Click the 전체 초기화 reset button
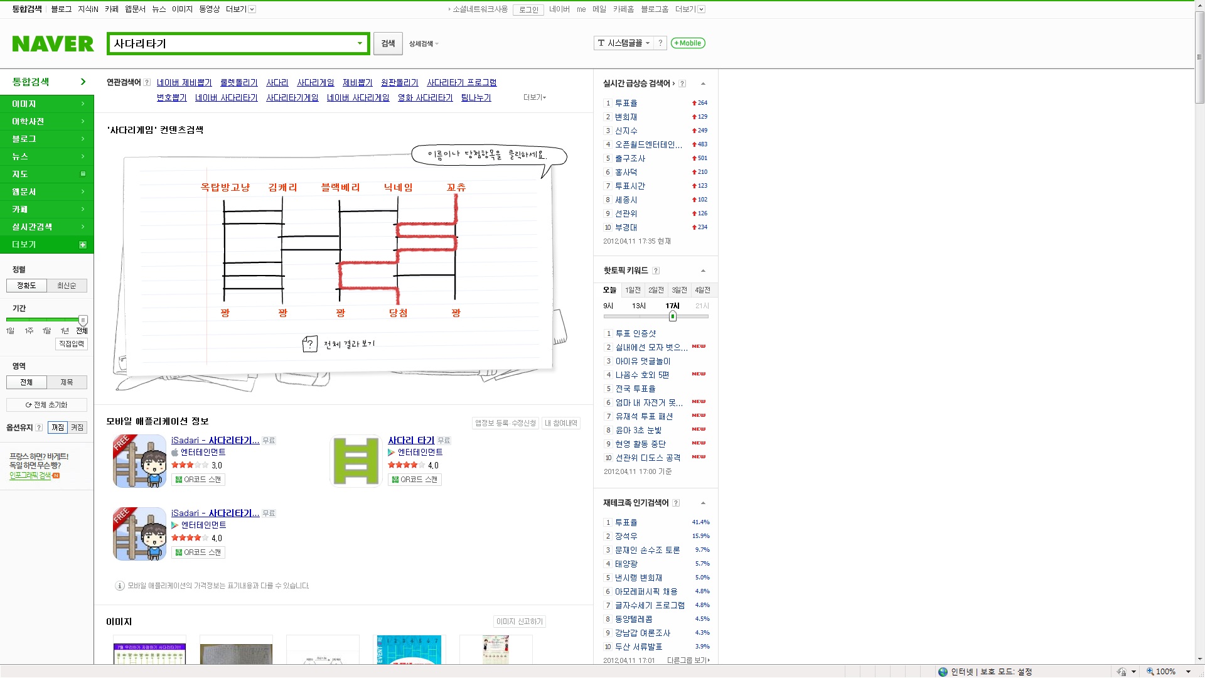The width and height of the screenshot is (1205, 678). [46, 405]
